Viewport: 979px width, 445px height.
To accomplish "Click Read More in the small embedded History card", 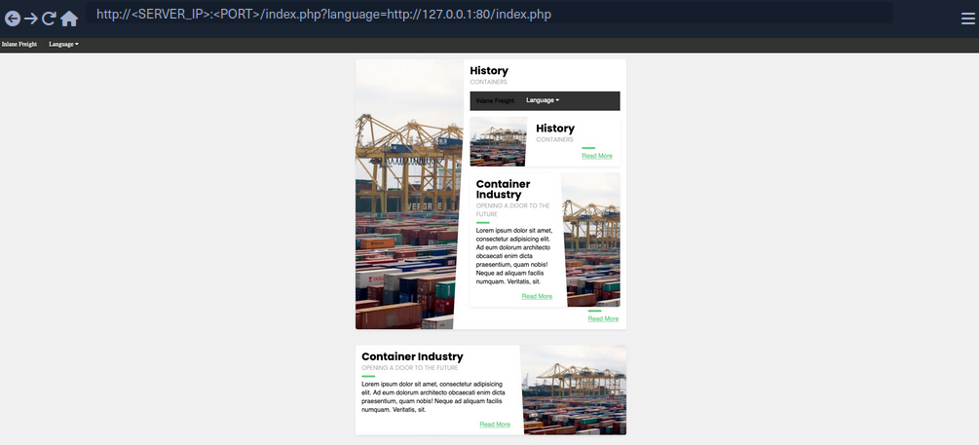I will [x=597, y=156].
